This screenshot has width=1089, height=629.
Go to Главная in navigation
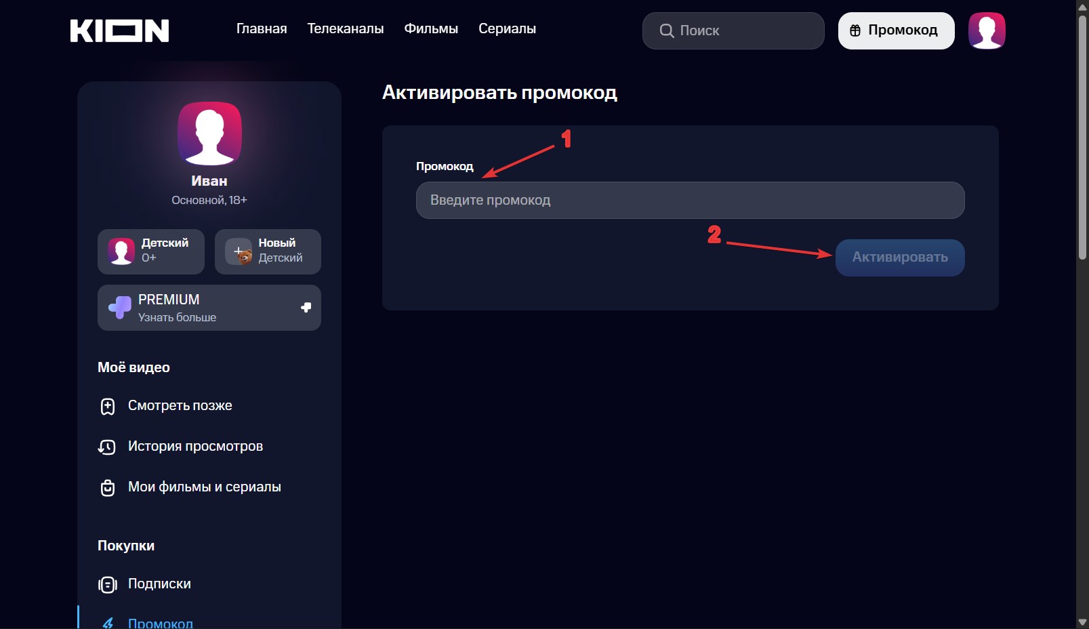click(x=262, y=28)
